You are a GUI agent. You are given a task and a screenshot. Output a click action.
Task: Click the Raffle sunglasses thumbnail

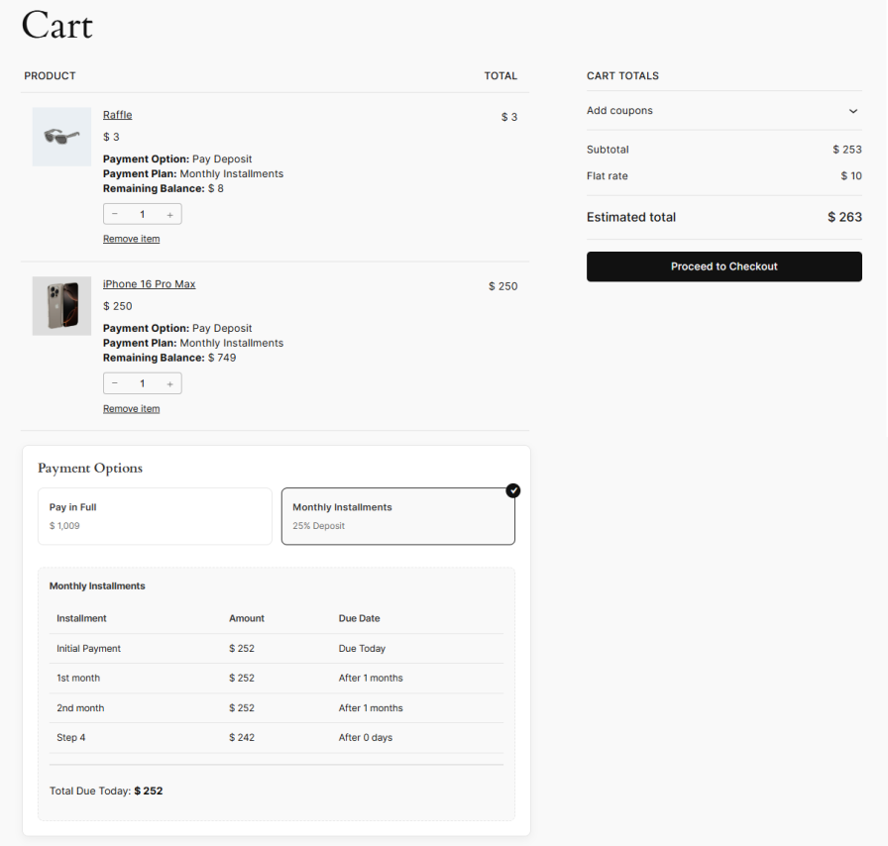pos(61,137)
